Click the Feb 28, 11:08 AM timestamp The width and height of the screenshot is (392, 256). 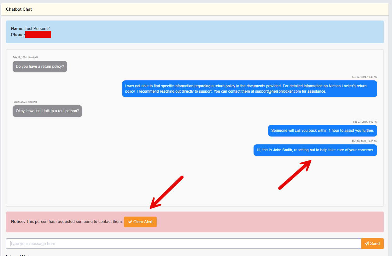pos(365,141)
